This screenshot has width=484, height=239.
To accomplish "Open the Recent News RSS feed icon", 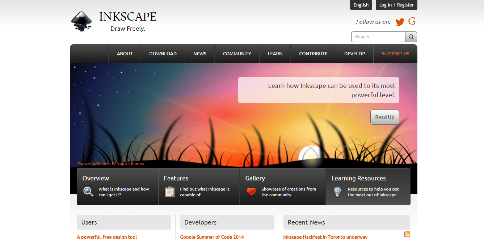I will click(x=407, y=234).
